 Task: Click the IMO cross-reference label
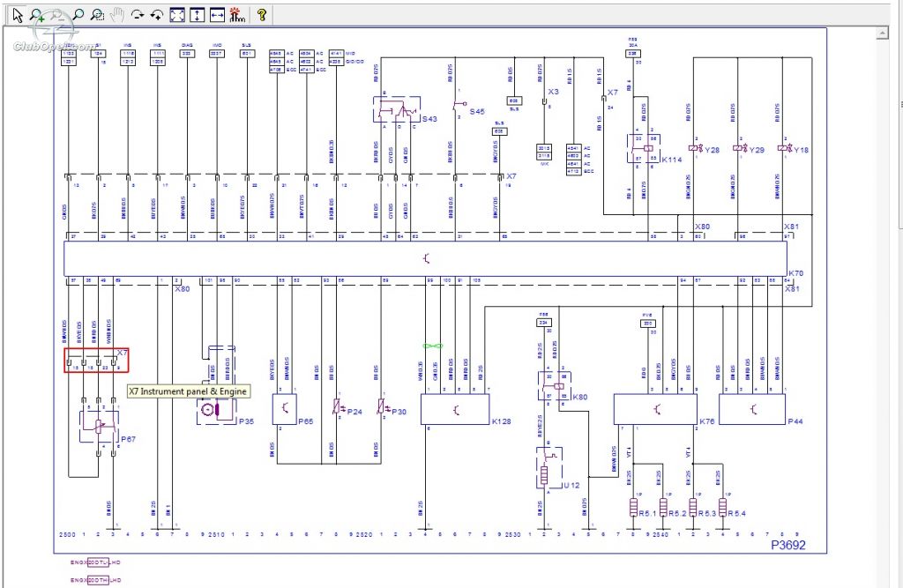click(217, 45)
